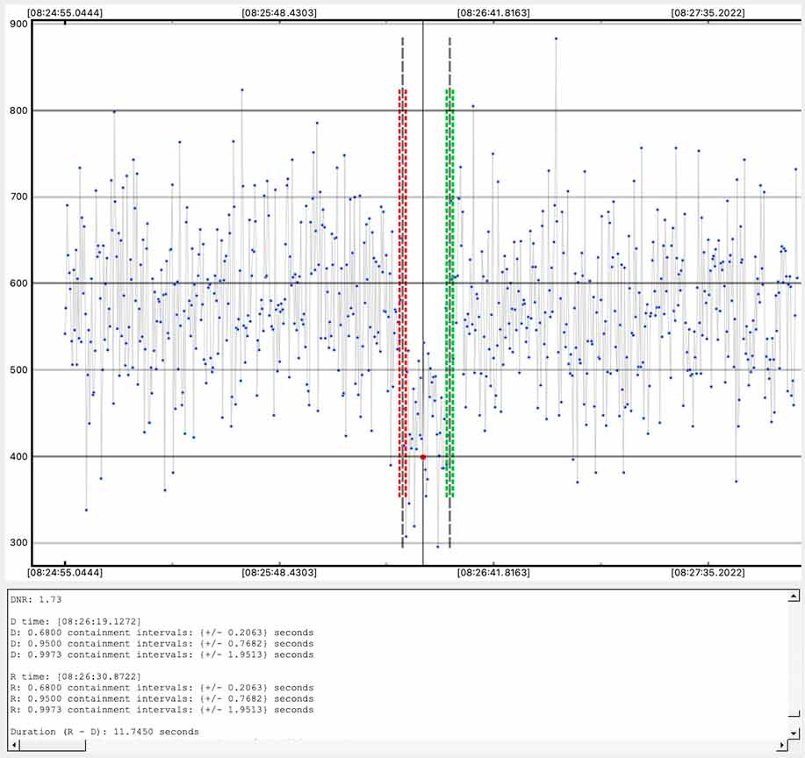The width and height of the screenshot is (805, 758).
Task: Click bottom axis label [08:25:48.4303]
Action: pyautogui.click(x=279, y=572)
